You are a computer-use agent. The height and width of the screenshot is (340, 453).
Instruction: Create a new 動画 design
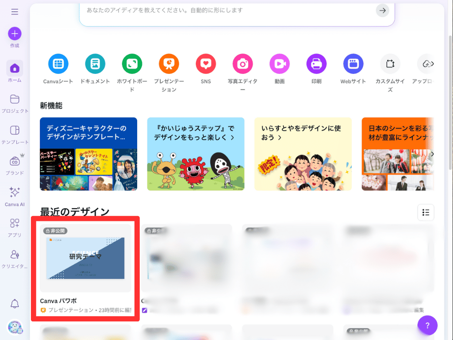tap(280, 69)
